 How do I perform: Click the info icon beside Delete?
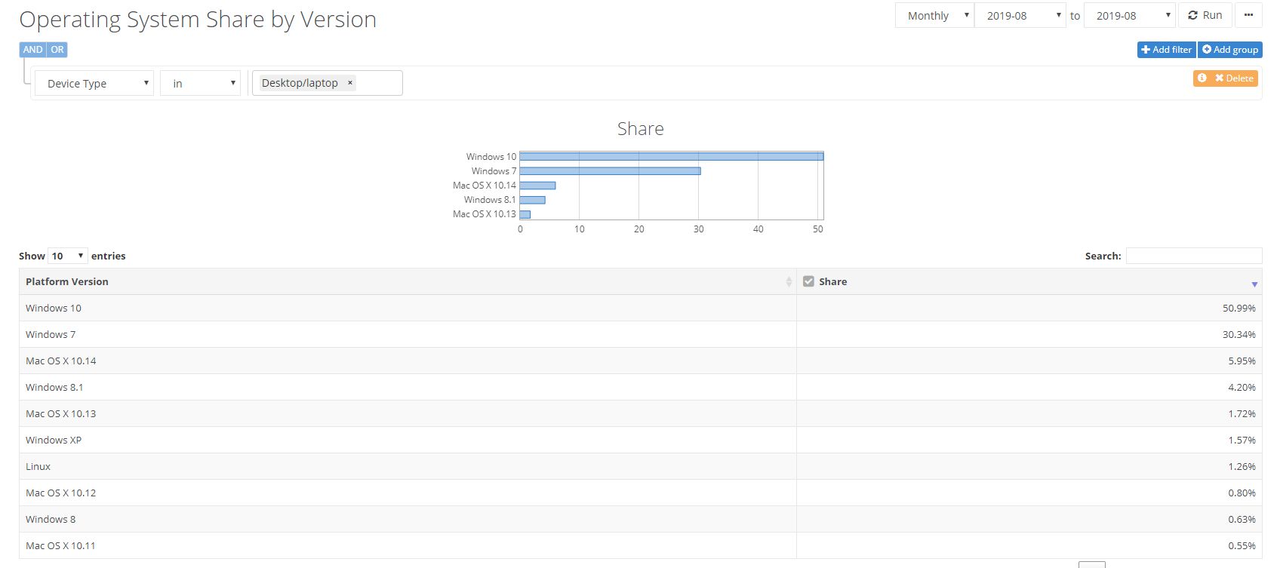pos(1202,78)
